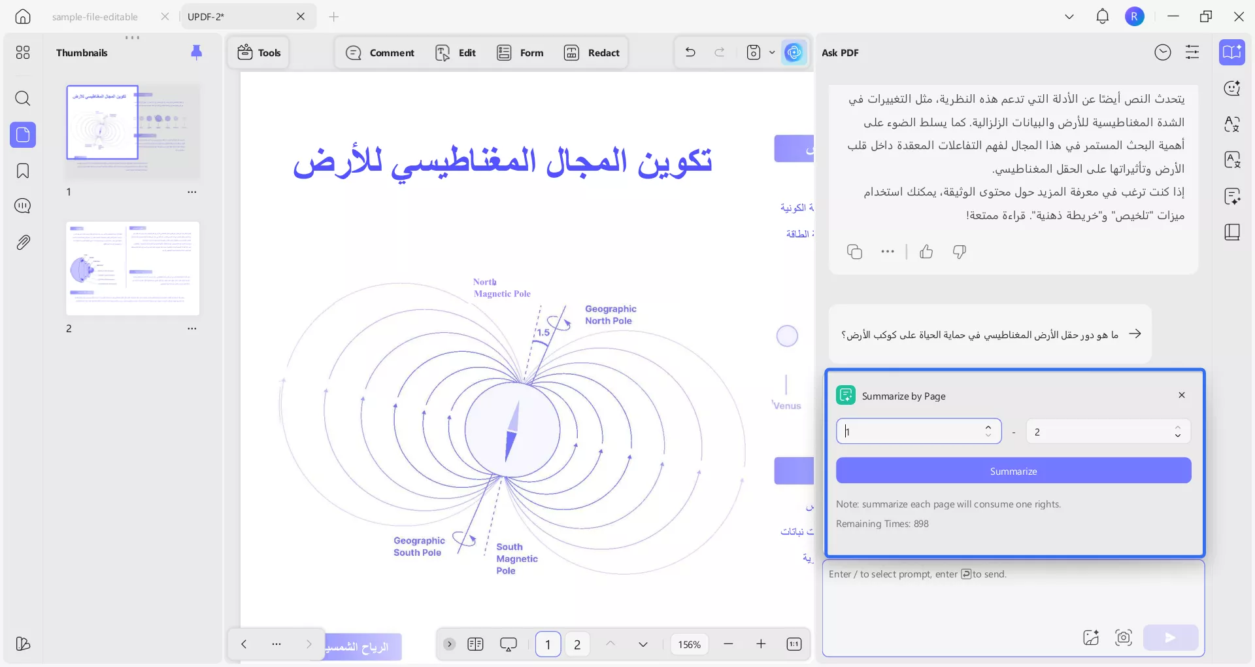Send the suggested Arabic question with arrow
Screen dimensions: 1255x667
pyautogui.click(x=1135, y=334)
